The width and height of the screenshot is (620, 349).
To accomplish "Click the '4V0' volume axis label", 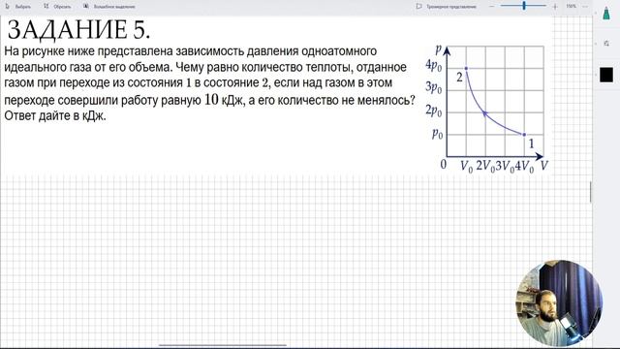I will tap(524, 166).
